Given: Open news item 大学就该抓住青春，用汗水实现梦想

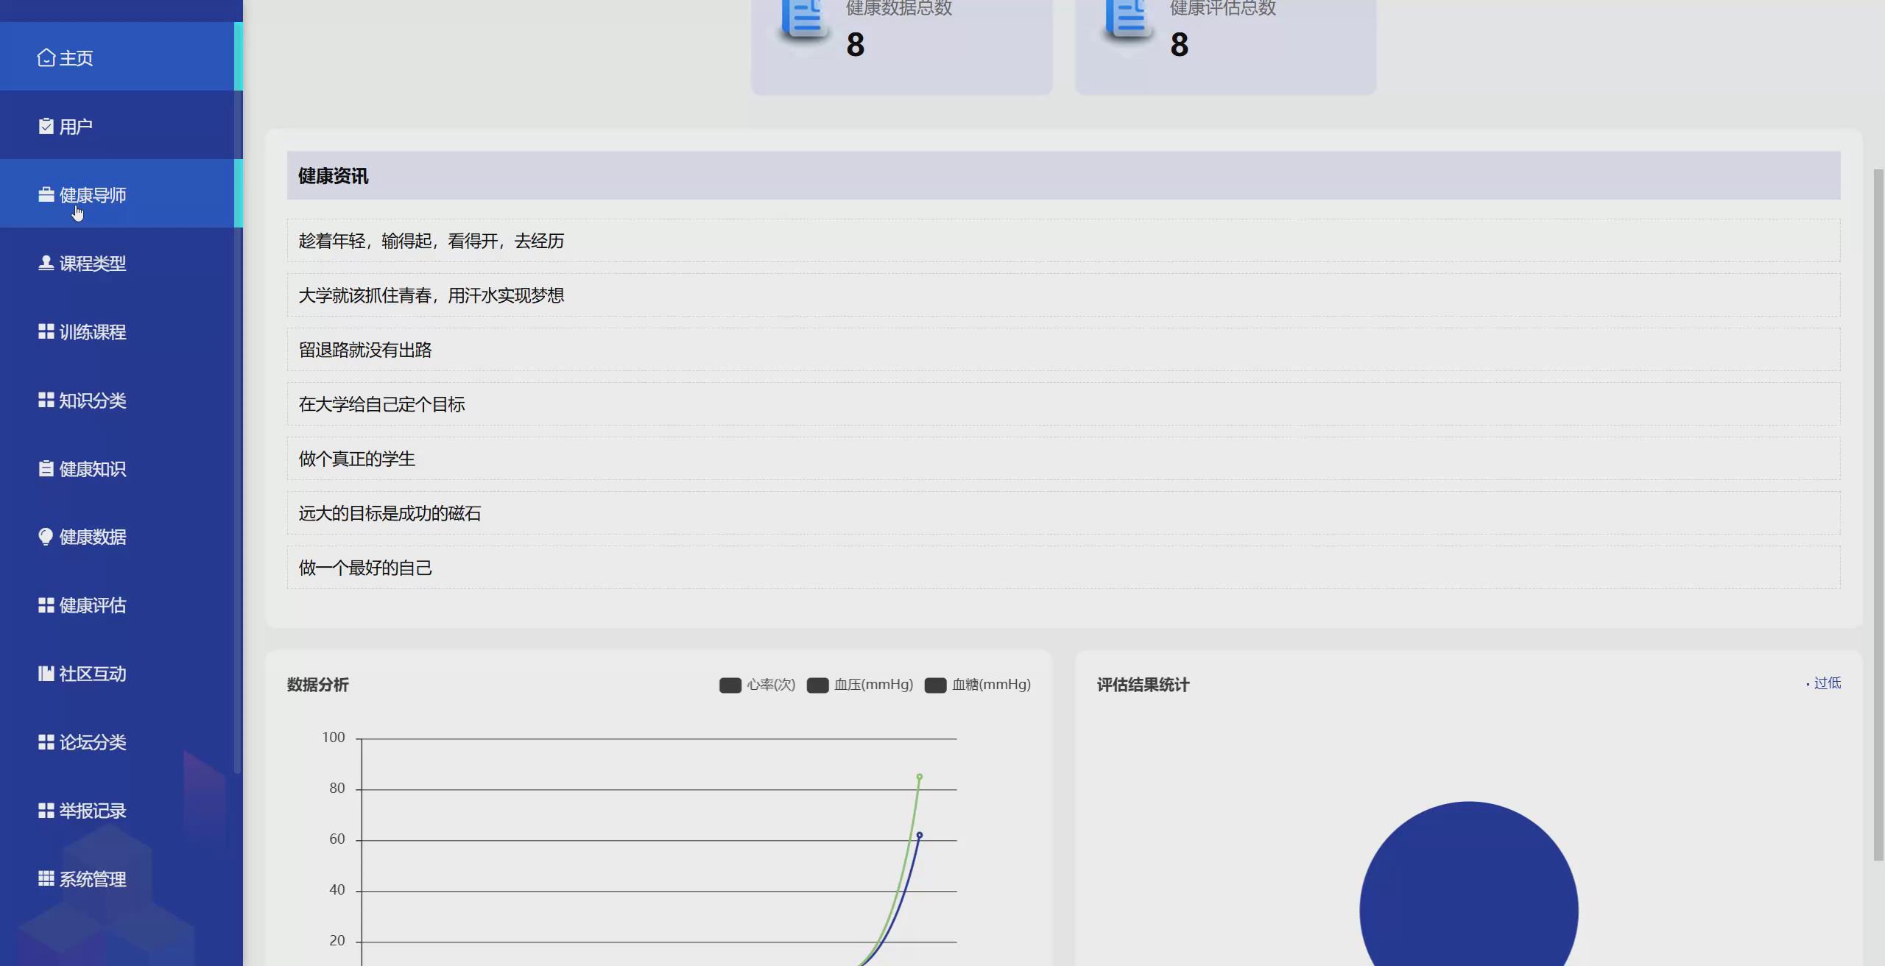Looking at the screenshot, I should click(x=1063, y=295).
